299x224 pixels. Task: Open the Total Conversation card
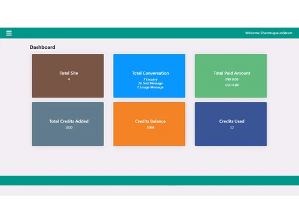(149, 76)
